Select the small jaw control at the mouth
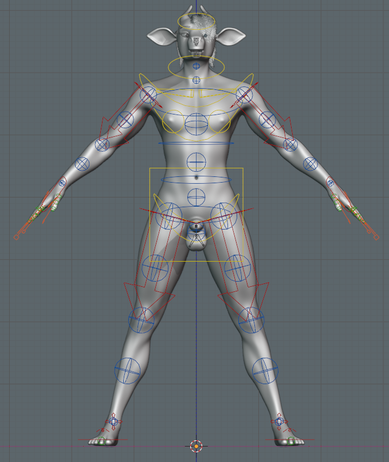 (x=197, y=54)
